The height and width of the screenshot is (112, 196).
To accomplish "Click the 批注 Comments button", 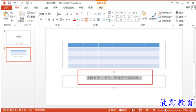I will click(123, 110).
